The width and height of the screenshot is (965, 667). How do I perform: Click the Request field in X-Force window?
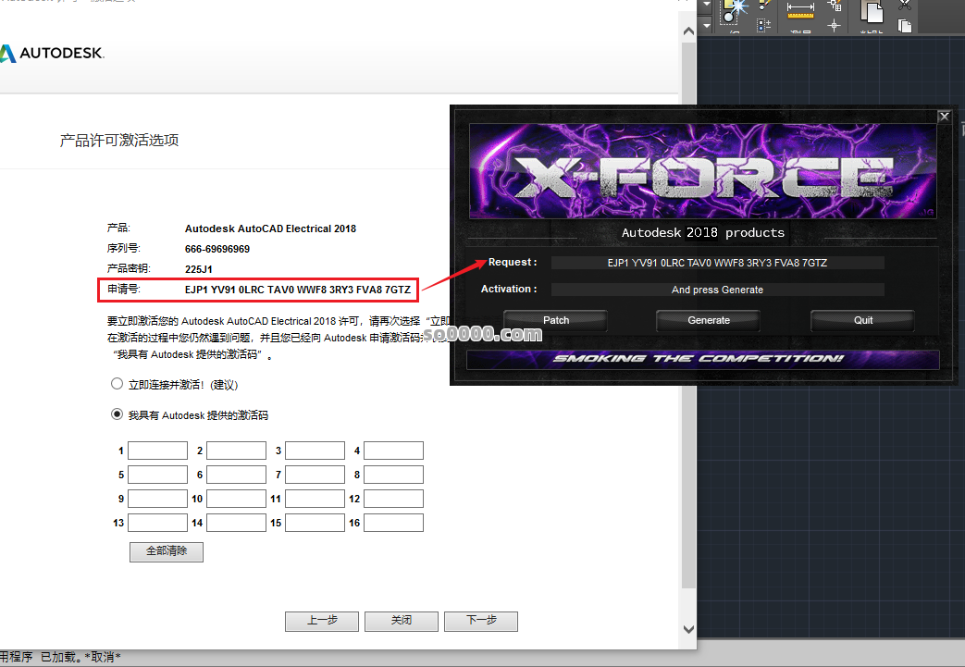(x=718, y=263)
